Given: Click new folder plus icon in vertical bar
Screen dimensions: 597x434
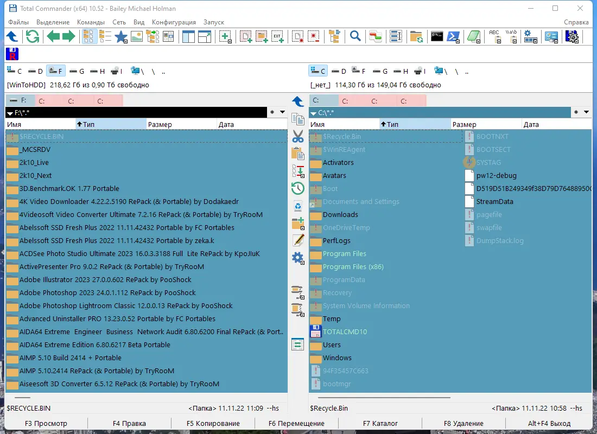Looking at the screenshot, I should tap(298, 223).
